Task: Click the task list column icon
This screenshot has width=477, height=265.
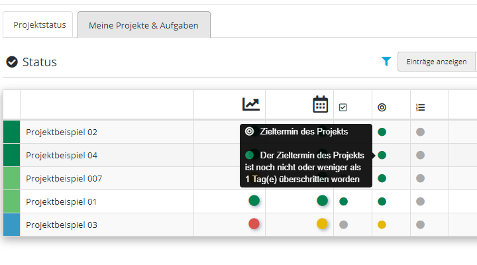Action: pos(420,107)
